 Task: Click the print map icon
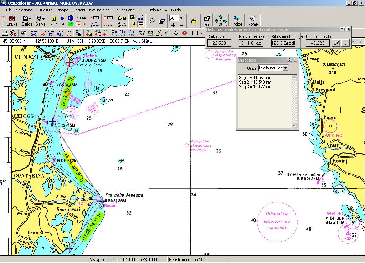(79, 33)
